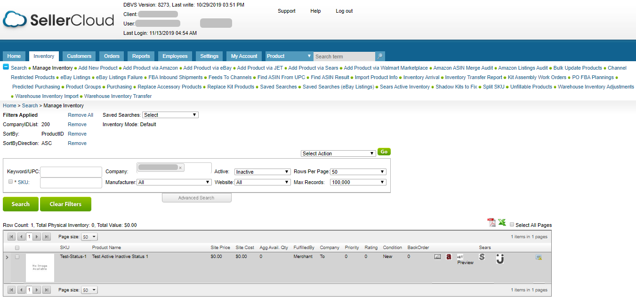Go to next page in top pager

(37, 237)
